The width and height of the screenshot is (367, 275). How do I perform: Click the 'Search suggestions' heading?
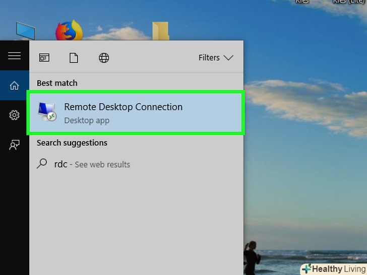tap(72, 143)
